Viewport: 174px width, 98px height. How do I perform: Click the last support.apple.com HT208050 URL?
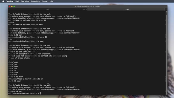click(60, 89)
